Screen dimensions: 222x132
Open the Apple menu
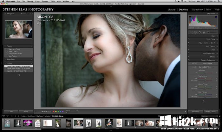pos(3,1)
